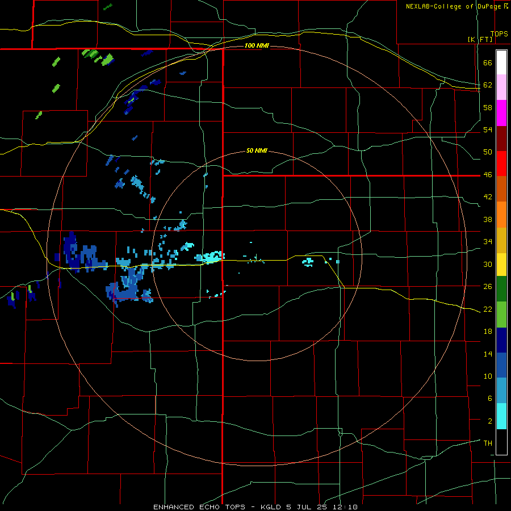
Task: Click the white legend swatch at 66 kft
Action: [501, 62]
